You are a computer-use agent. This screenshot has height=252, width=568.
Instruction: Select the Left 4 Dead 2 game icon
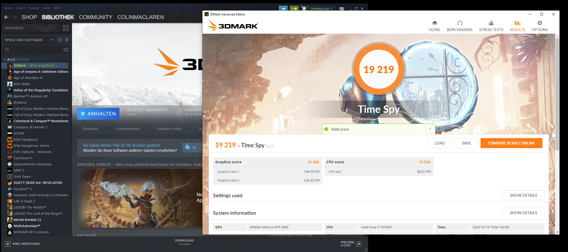[x=10, y=201]
